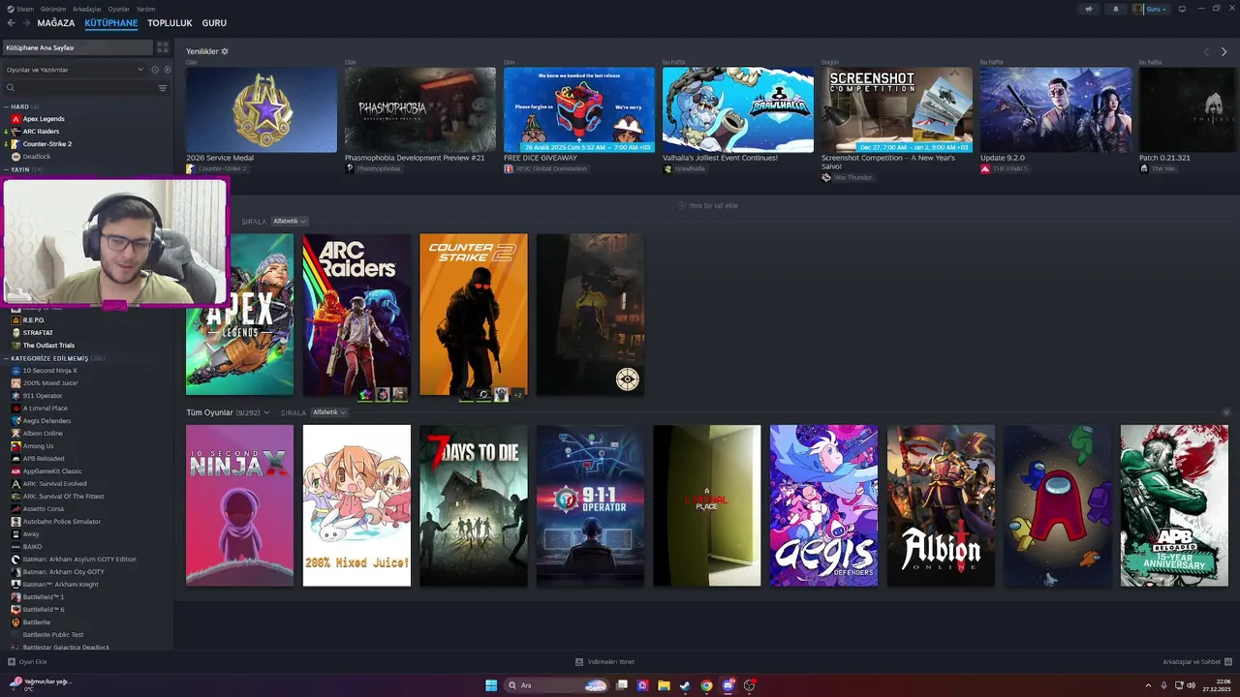This screenshot has width=1240, height=697.
Task: Collapse the HARD collection
Action: pos(6,106)
